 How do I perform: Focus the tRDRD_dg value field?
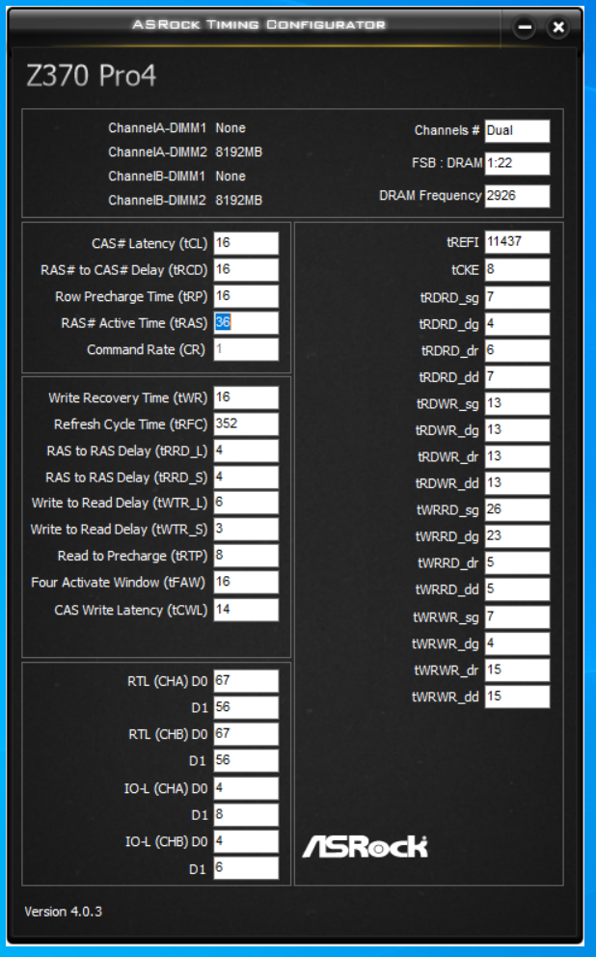pos(517,324)
